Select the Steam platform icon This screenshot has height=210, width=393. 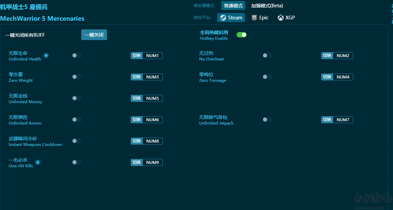(x=223, y=18)
